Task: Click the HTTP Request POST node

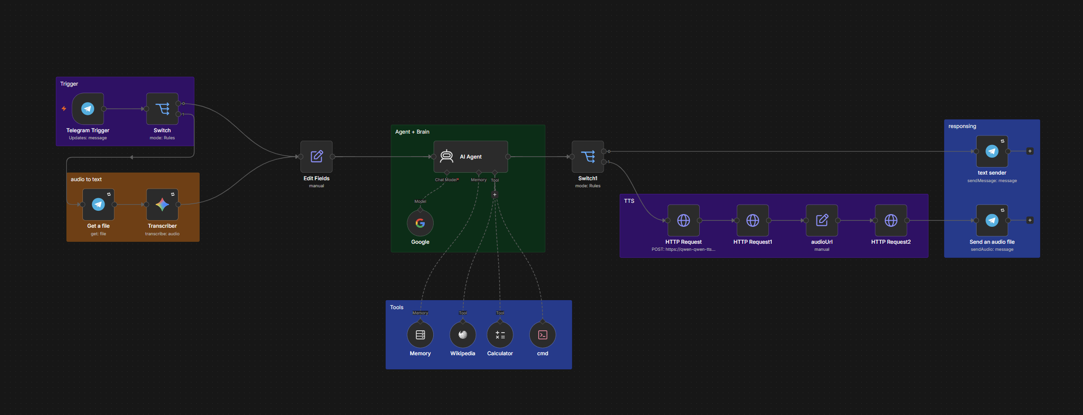Action: 683,220
